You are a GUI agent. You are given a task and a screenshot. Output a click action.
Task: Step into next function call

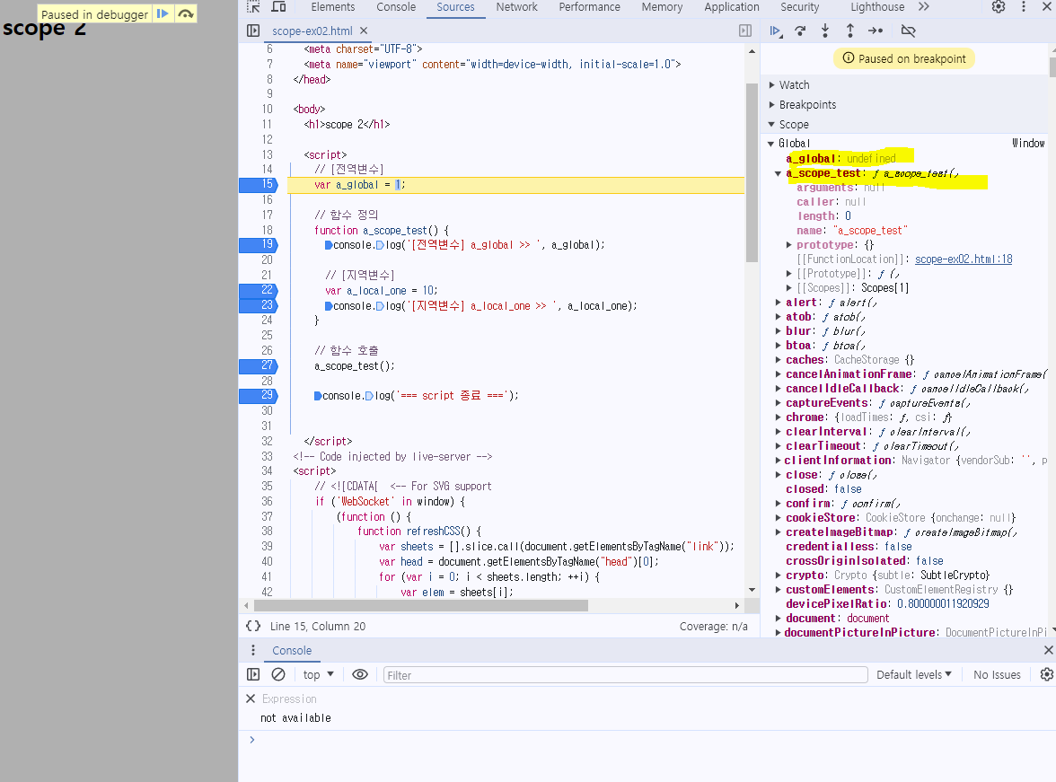tap(825, 31)
